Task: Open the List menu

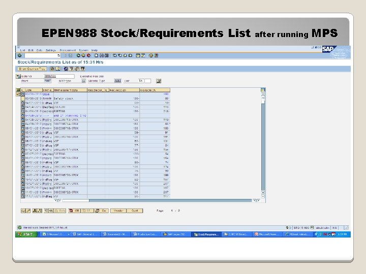Action: click(x=22, y=50)
